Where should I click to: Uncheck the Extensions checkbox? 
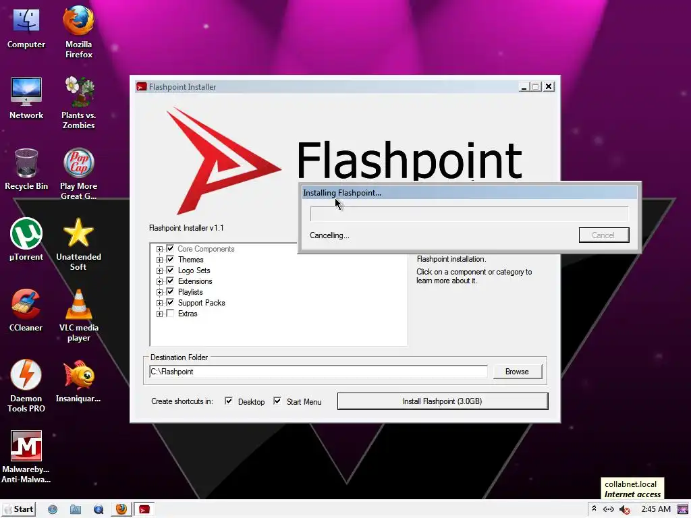click(x=170, y=281)
